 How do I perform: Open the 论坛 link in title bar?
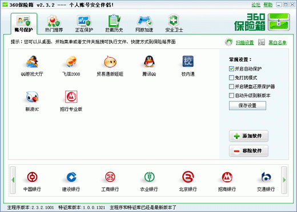pos(256,5)
